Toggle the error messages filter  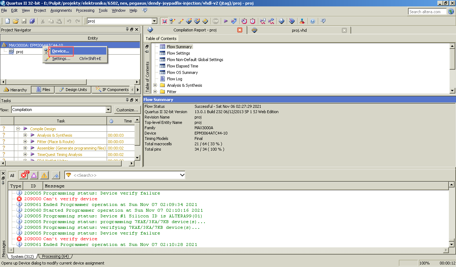tap(24, 175)
